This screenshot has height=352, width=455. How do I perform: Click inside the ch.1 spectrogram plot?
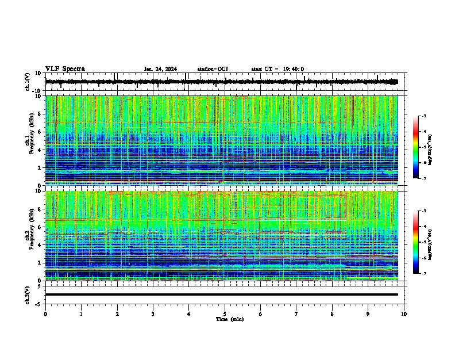221,140
